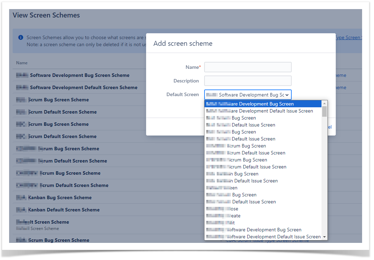Screen dimensions: 374x260
Task: Select the option ending in 'dit'
Action: pyautogui.click(x=232, y=223)
